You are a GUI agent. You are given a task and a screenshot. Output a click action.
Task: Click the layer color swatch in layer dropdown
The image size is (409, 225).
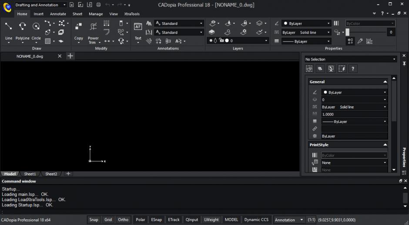[227, 41]
